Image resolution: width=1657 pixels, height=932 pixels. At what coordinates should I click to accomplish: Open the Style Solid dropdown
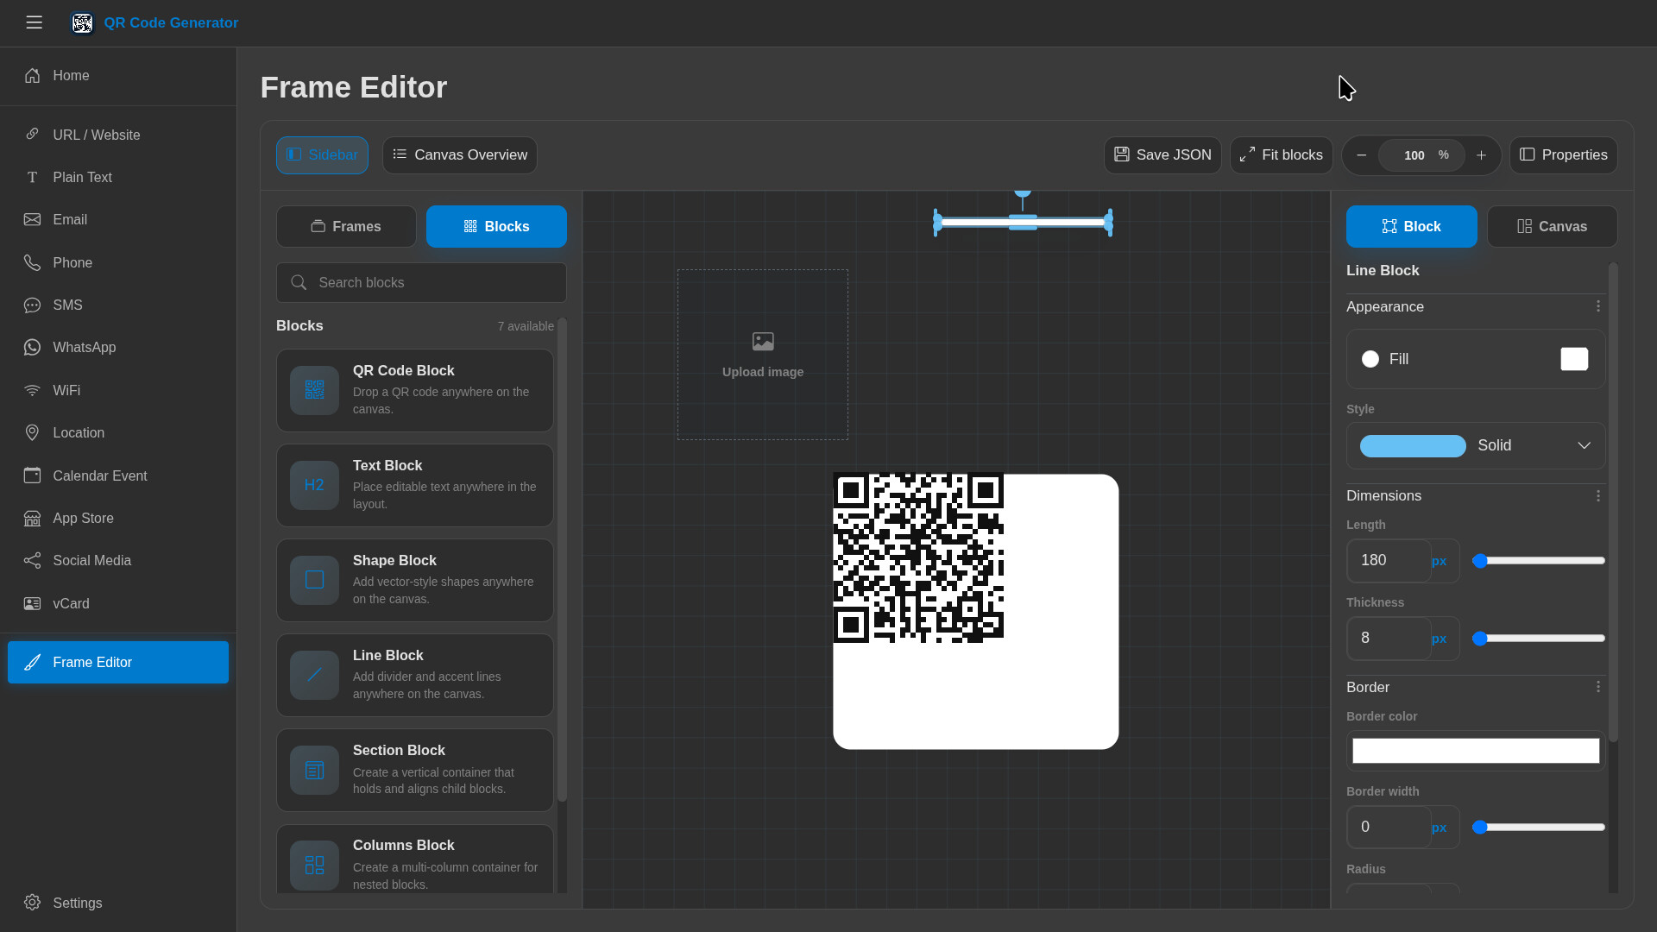(1476, 445)
